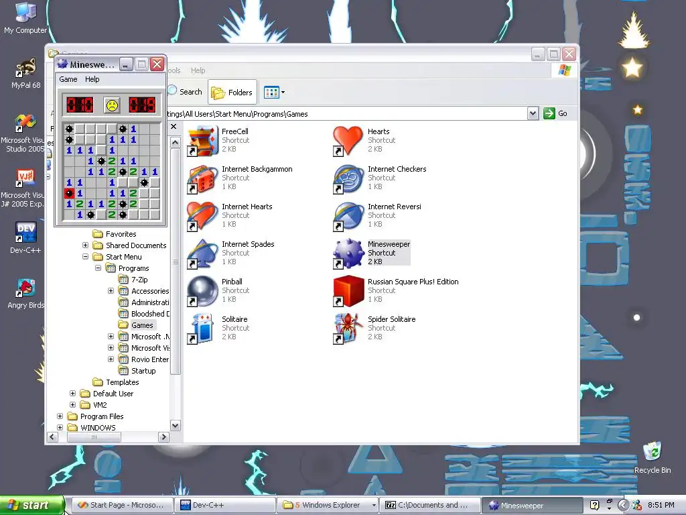Select the Startup folder in tree
The height and width of the screenshot is (515, 686).
tap(137, 370)
